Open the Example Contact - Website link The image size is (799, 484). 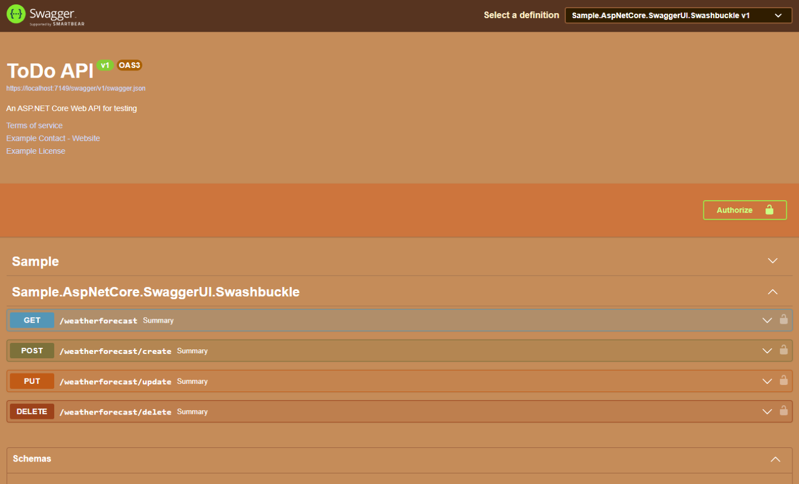click(53, 138)
